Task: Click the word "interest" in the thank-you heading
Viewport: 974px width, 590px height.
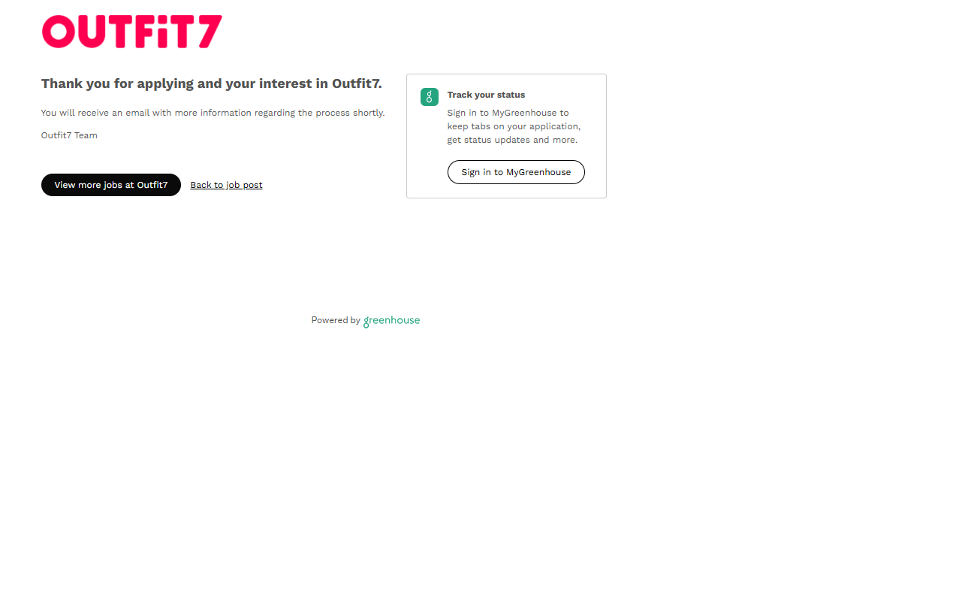Action: tap(286, 83)
